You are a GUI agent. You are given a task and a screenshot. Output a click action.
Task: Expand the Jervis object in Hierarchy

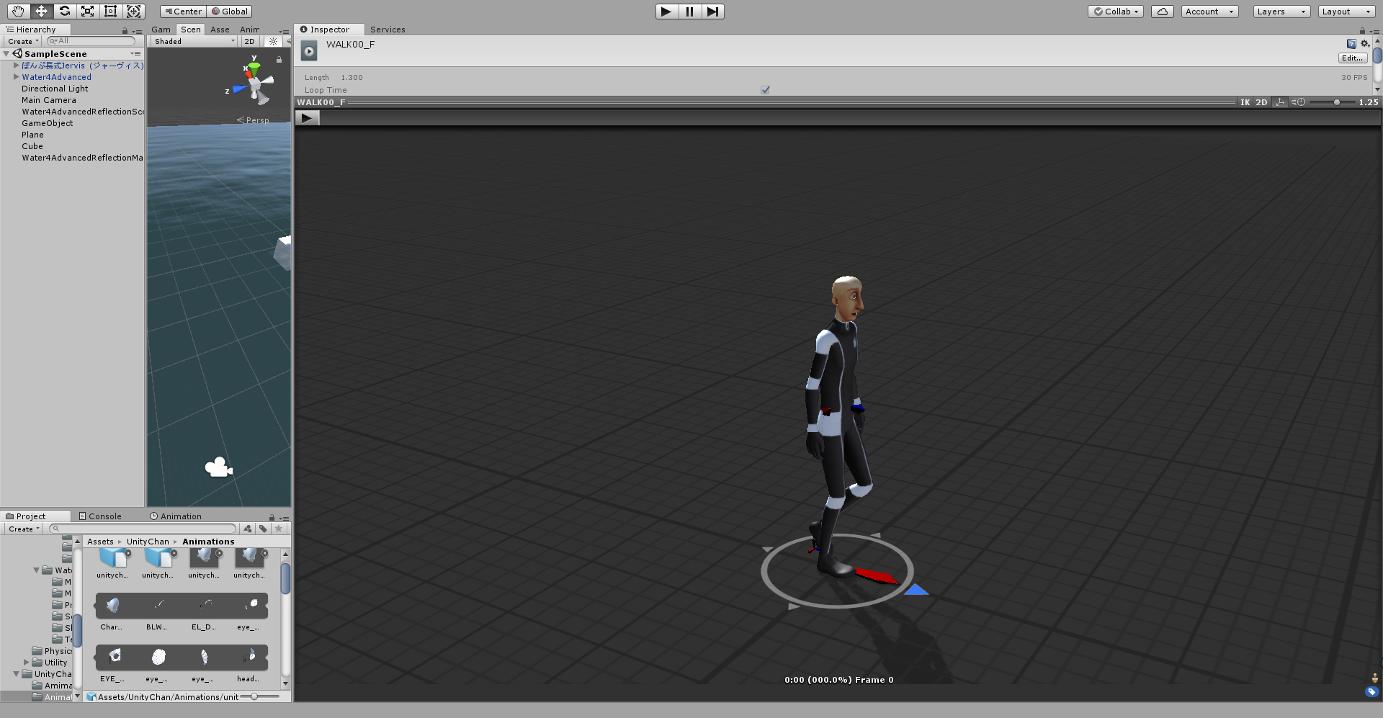coord(16,66)
